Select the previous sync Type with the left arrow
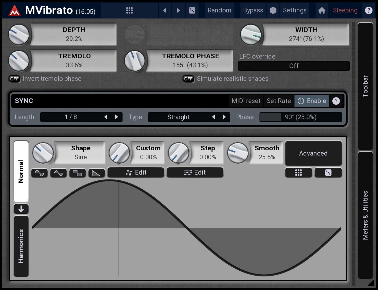 (214, 117)
